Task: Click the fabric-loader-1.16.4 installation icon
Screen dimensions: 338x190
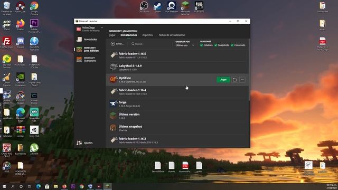Action: (x=114, y=91)
